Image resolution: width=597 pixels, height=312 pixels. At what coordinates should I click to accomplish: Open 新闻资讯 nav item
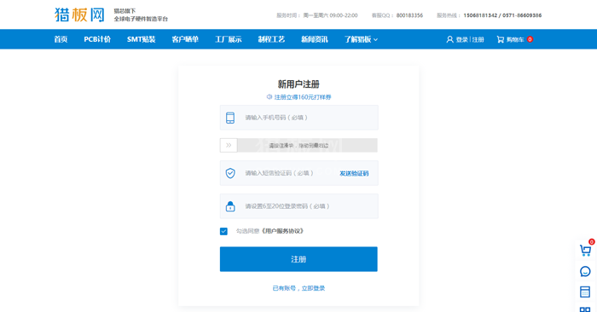(x=314, y=39)
